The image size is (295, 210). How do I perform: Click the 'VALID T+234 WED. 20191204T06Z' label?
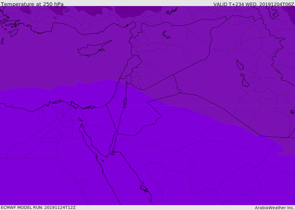(254, 4)
